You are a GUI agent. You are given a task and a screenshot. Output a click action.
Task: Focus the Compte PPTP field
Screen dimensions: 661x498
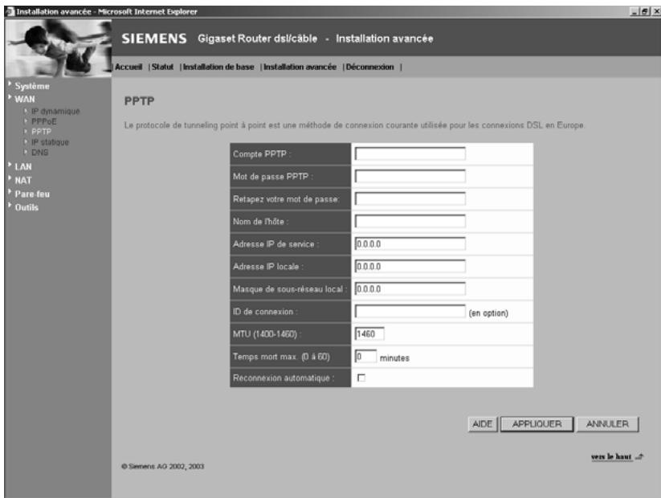(410, 154)
